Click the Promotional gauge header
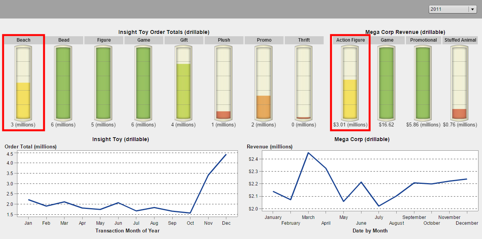482x239 pixels. (423, 40)
